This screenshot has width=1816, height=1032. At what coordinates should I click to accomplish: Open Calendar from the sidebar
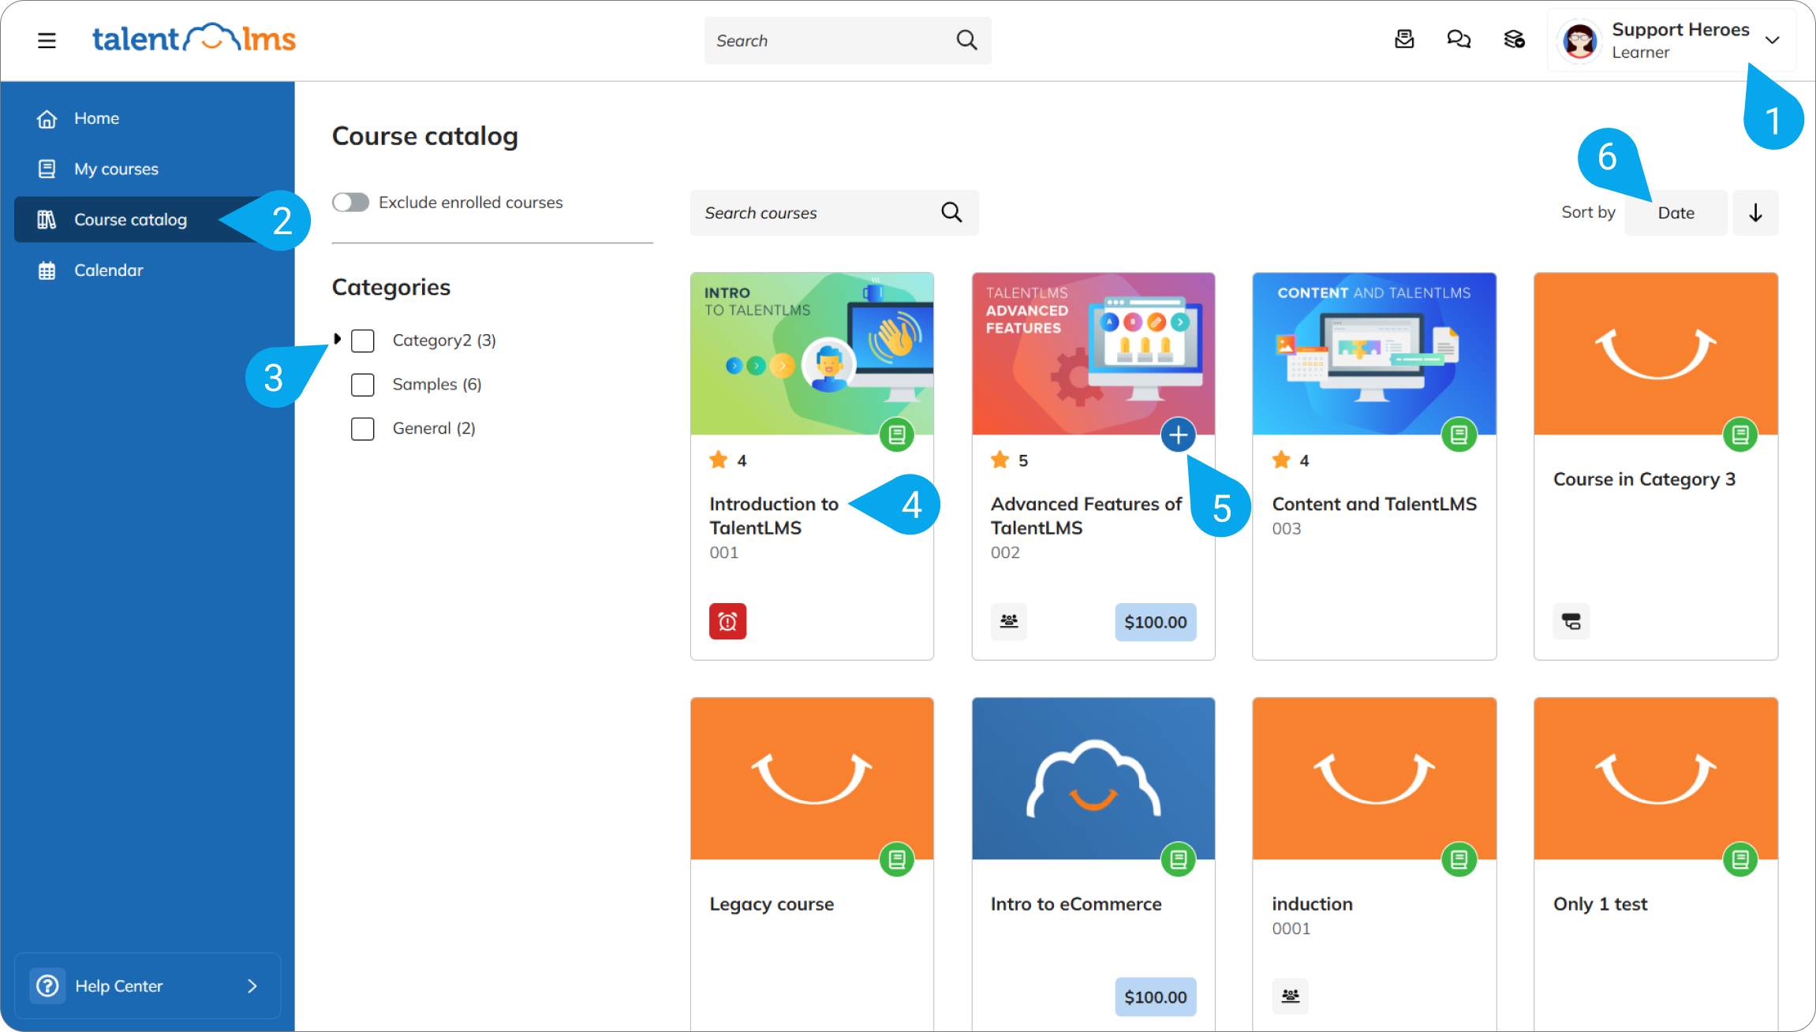point(108,270)
